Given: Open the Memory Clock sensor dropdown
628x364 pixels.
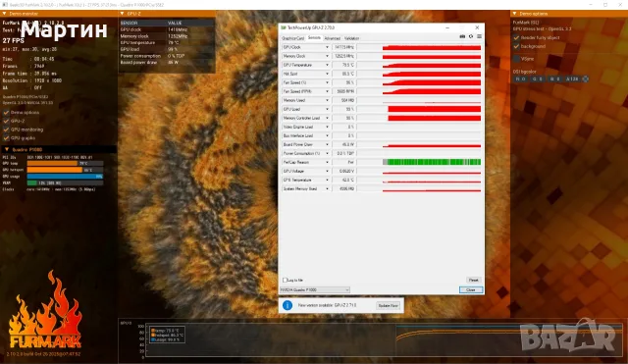Looking at the screenshot, I should (x=327, y=56).
